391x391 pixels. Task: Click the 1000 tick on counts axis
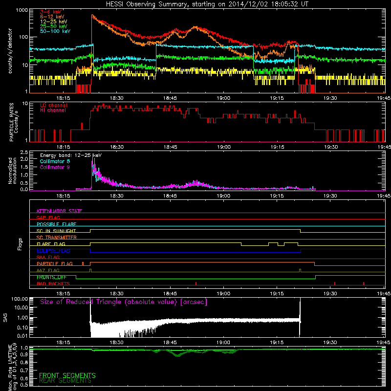(x=22, y=10)
